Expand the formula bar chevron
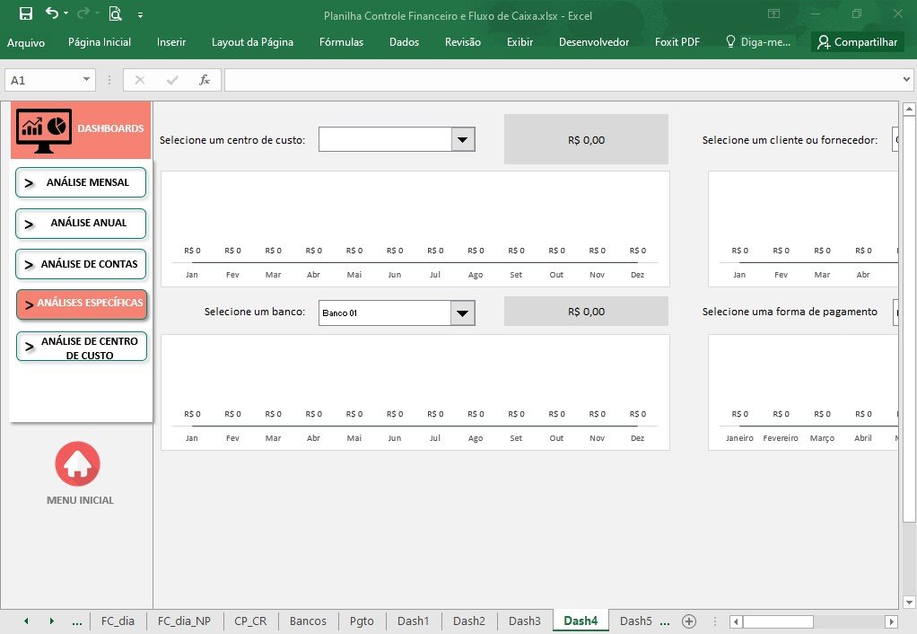Image resolution: width=917 pixels, height=634 pixels. click(x=906, y=80)
